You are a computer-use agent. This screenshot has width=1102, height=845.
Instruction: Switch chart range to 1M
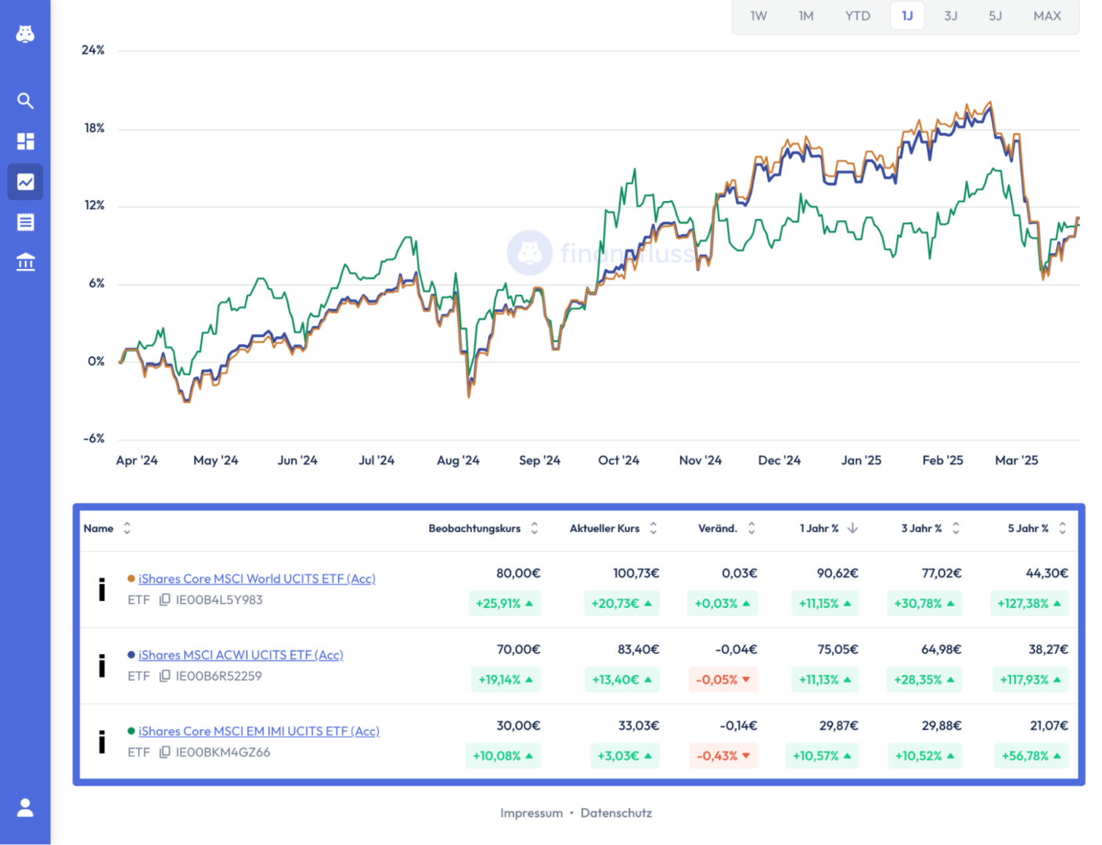tap(806, 16)
